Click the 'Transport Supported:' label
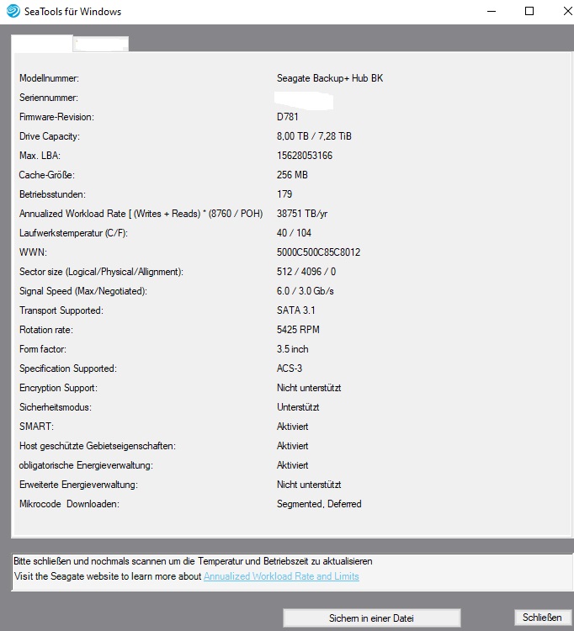The width and height of the screenshot is (574, 631). pos(61,310)
